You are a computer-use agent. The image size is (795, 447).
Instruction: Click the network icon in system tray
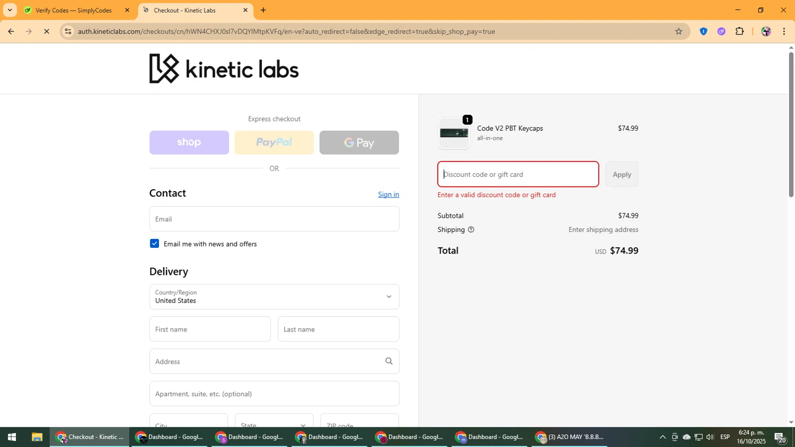point(699,437)
